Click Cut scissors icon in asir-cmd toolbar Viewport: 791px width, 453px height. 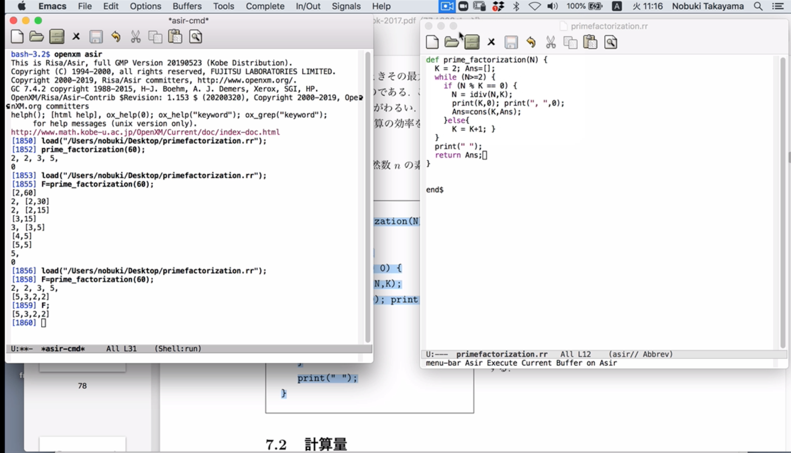(136, 37)
